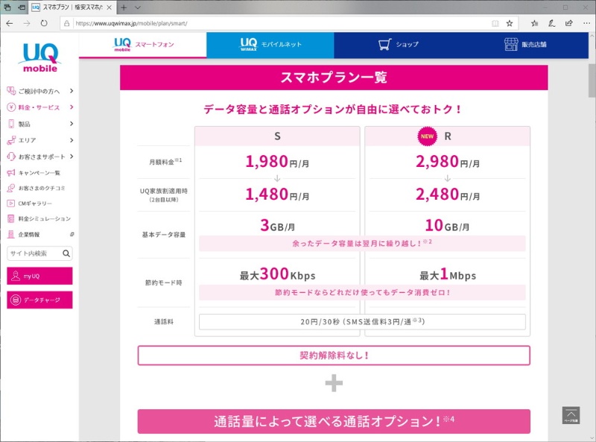Click the UQ mobile logo
The image size is (596, 442).
(39, 59)
